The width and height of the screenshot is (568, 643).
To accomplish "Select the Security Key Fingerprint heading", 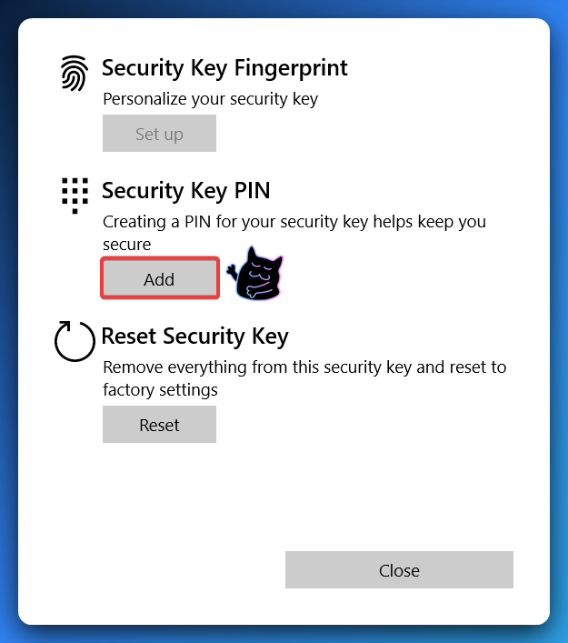I will point(224,68).
